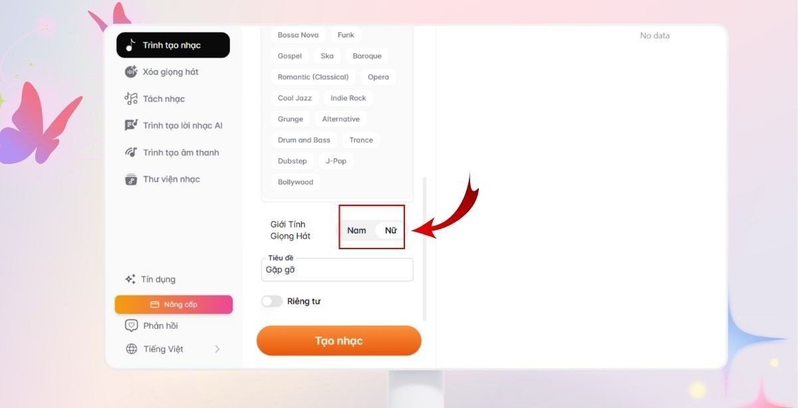This screenshot has width=798, height=408.
Task: Click the Tín dụng sparkle icon
Action: (x=130, y=279)
